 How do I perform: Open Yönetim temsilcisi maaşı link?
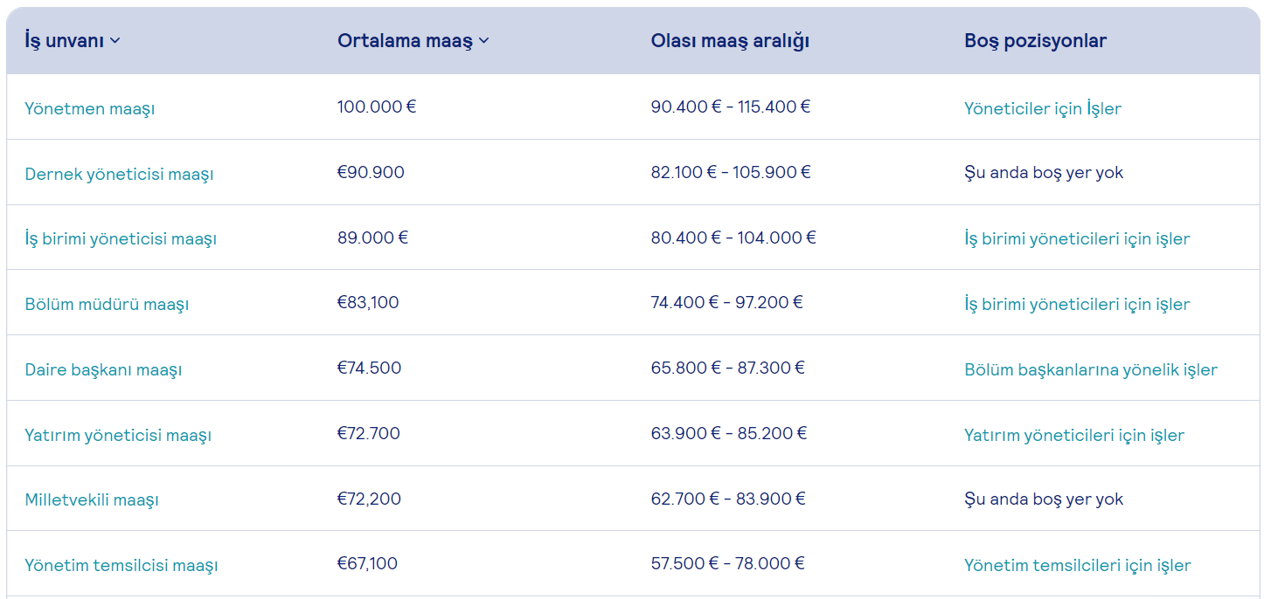[x=122, y=566]
